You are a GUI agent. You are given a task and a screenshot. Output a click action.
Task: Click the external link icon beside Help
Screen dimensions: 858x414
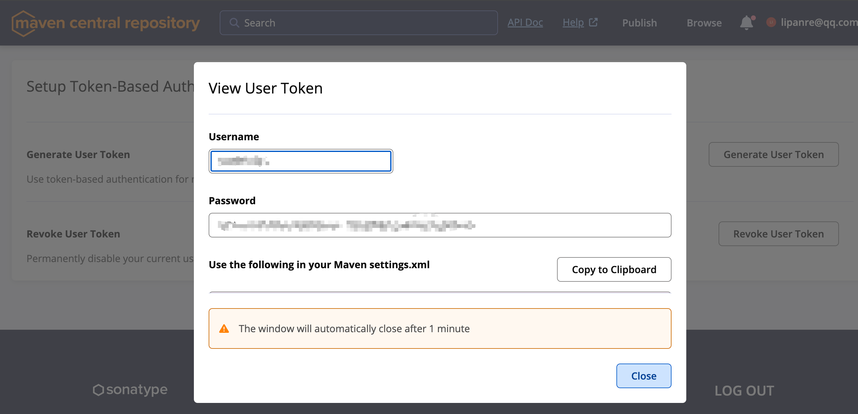coord(593,22)
